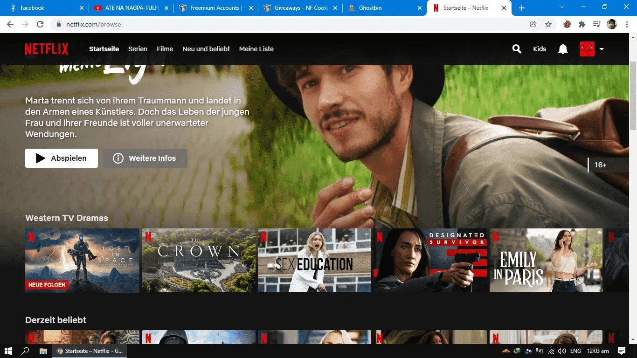Click the browser back arrow
637x358 pixels.
pyautogui.click(x=10, y=24)
